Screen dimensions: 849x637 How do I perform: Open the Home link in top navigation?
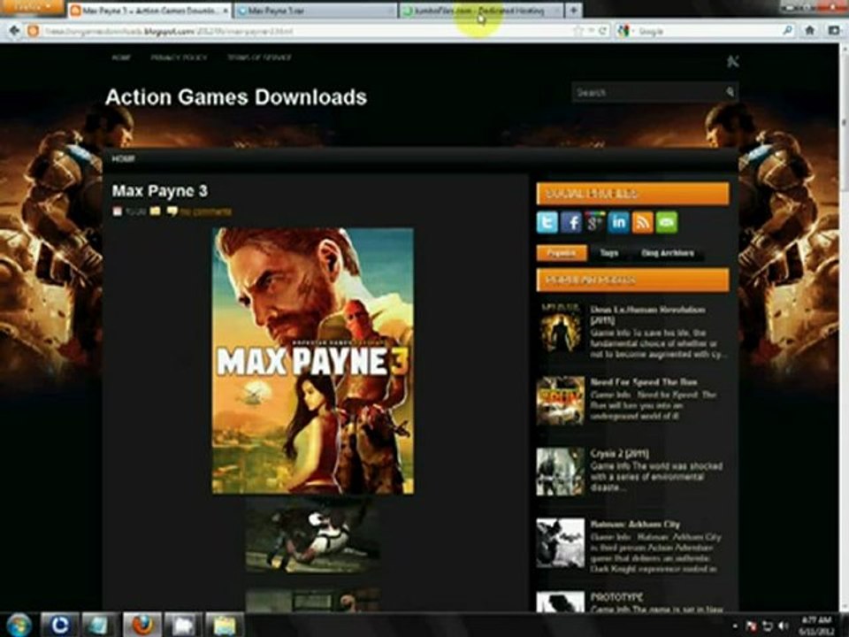coord(121,58)
